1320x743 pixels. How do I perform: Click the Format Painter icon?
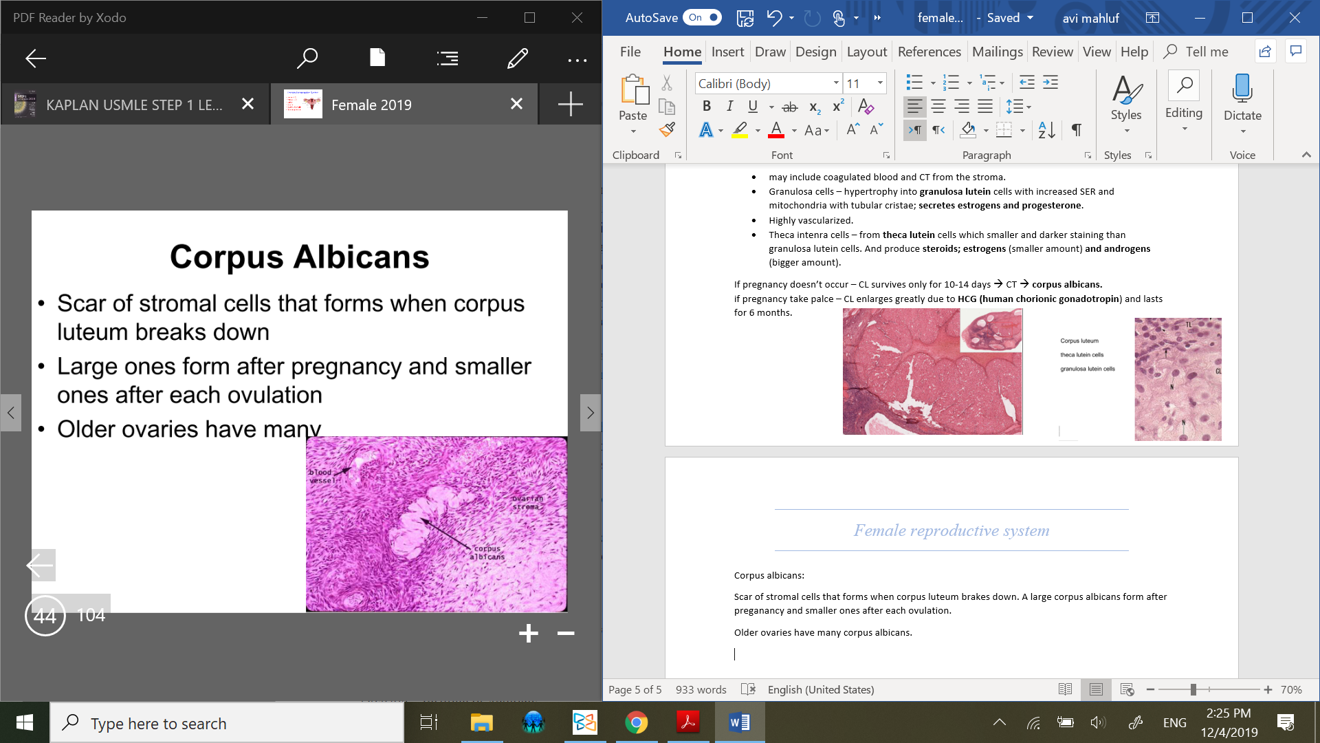click(x=667, y=129)
